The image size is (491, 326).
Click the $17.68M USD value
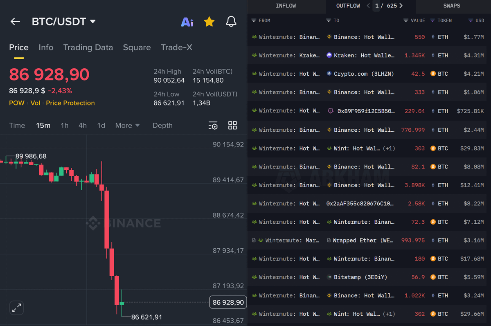[x=472, y=259]
